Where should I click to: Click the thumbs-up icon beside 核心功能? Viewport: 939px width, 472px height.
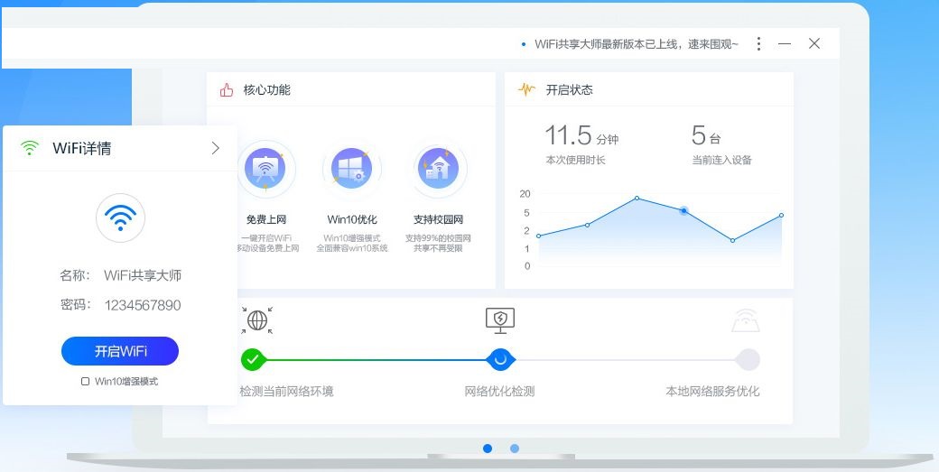[x=227, y=90]
